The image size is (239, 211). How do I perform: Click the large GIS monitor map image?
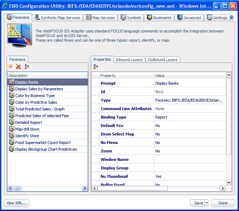[19, 35]
